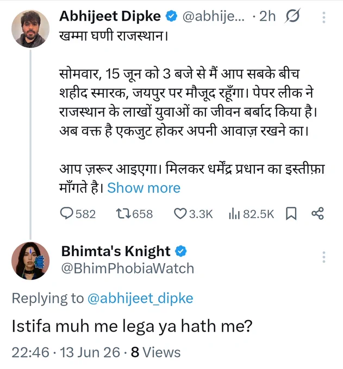Bookmark Abhijeet Dipke's tweet
343x369 pixels.
291,214
